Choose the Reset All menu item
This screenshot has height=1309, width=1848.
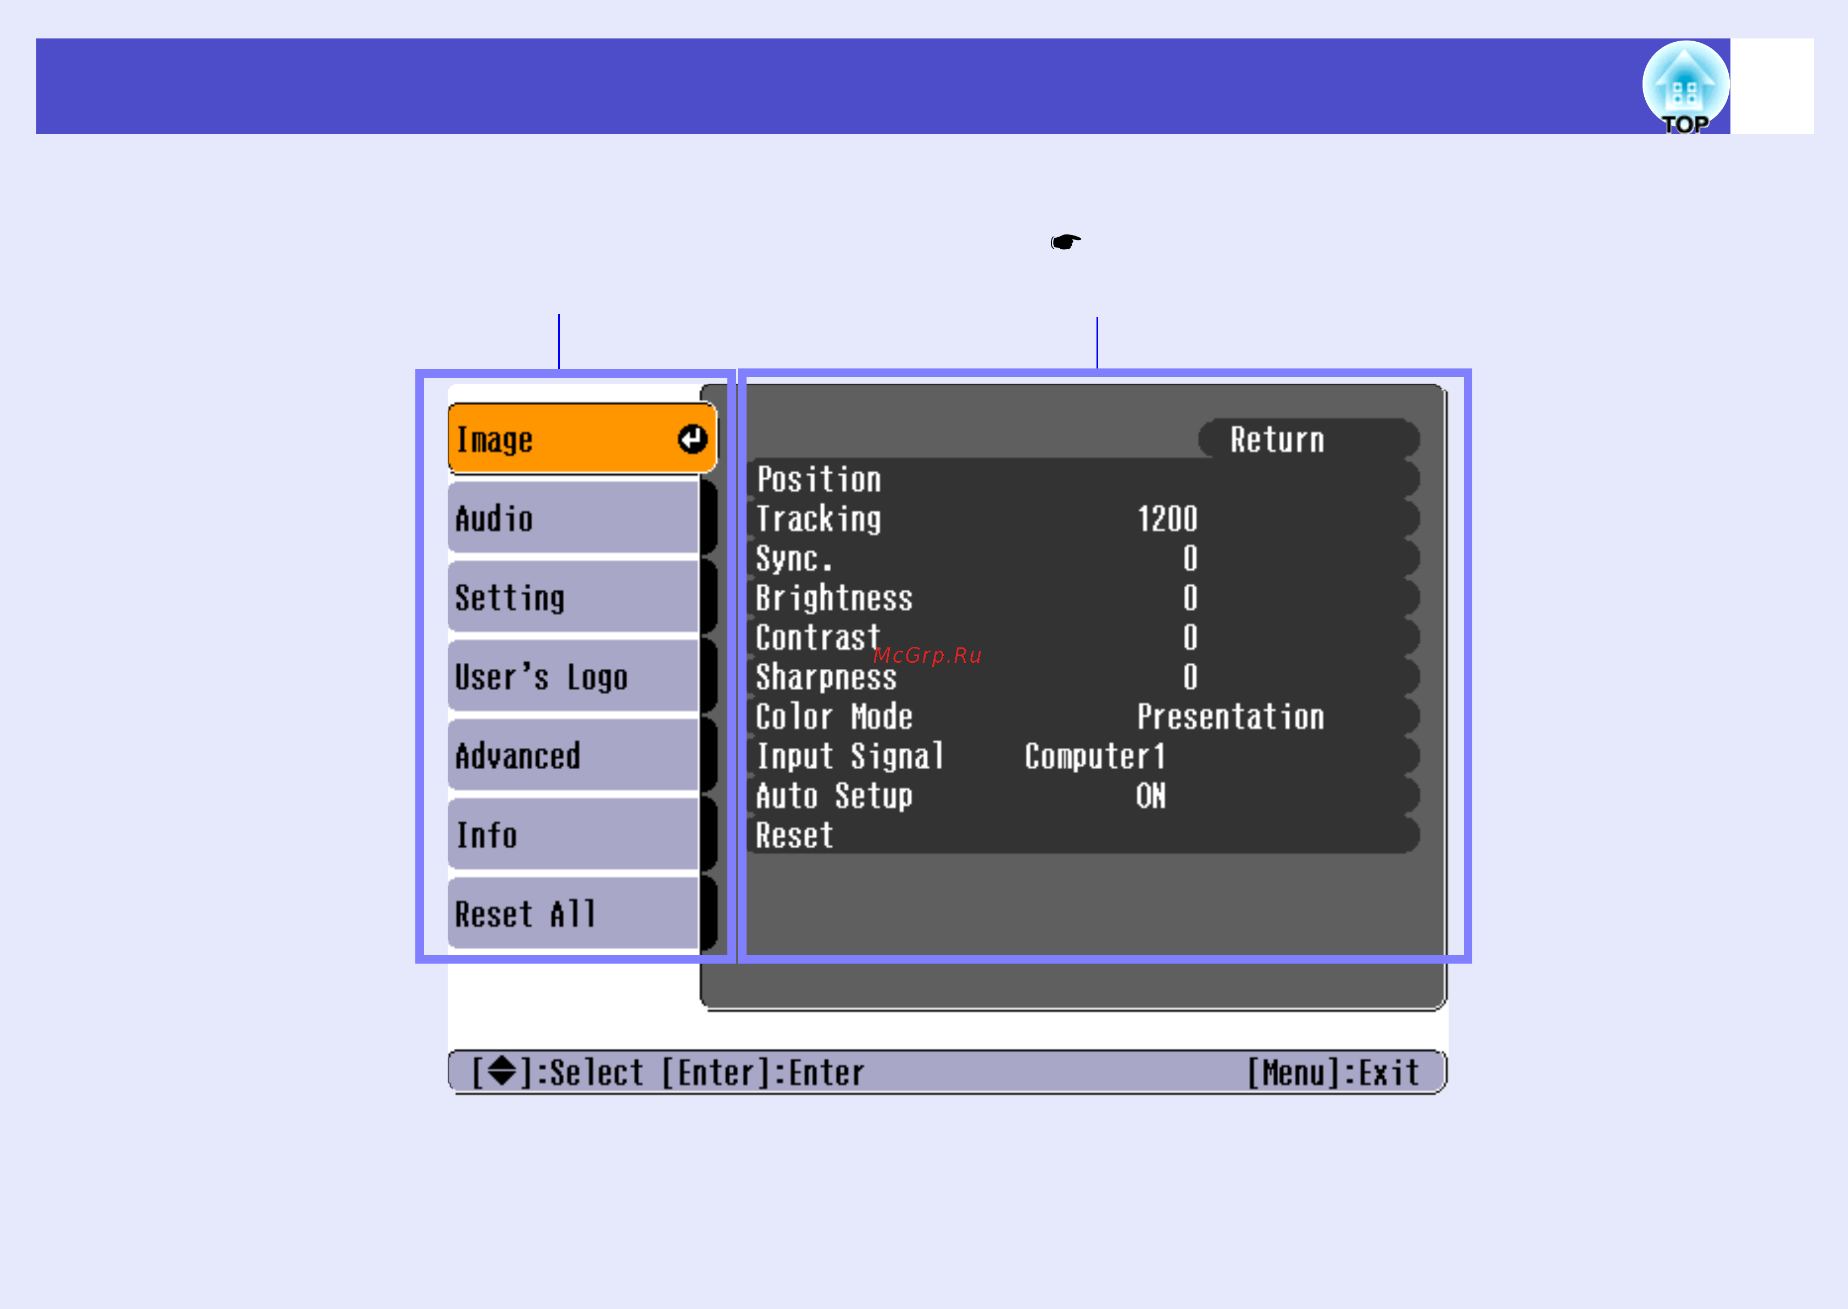coord(574,913)
